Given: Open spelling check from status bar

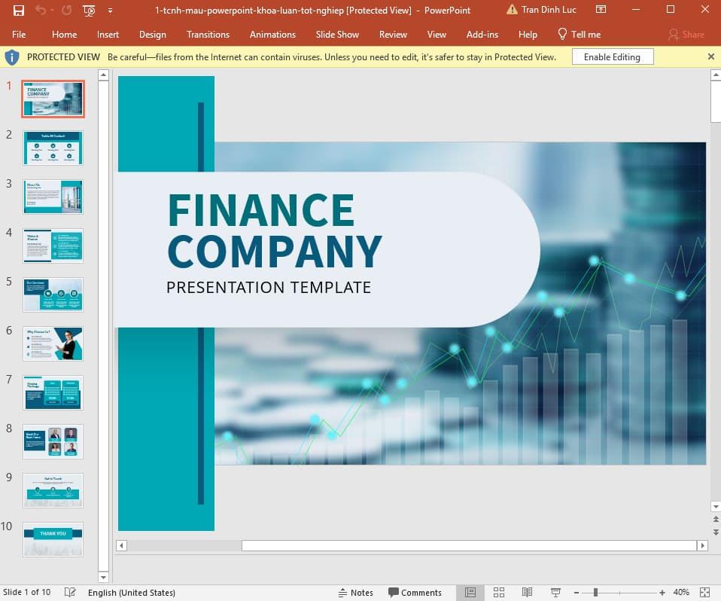Looking at the screenshot, I should (x=69, y=593).
